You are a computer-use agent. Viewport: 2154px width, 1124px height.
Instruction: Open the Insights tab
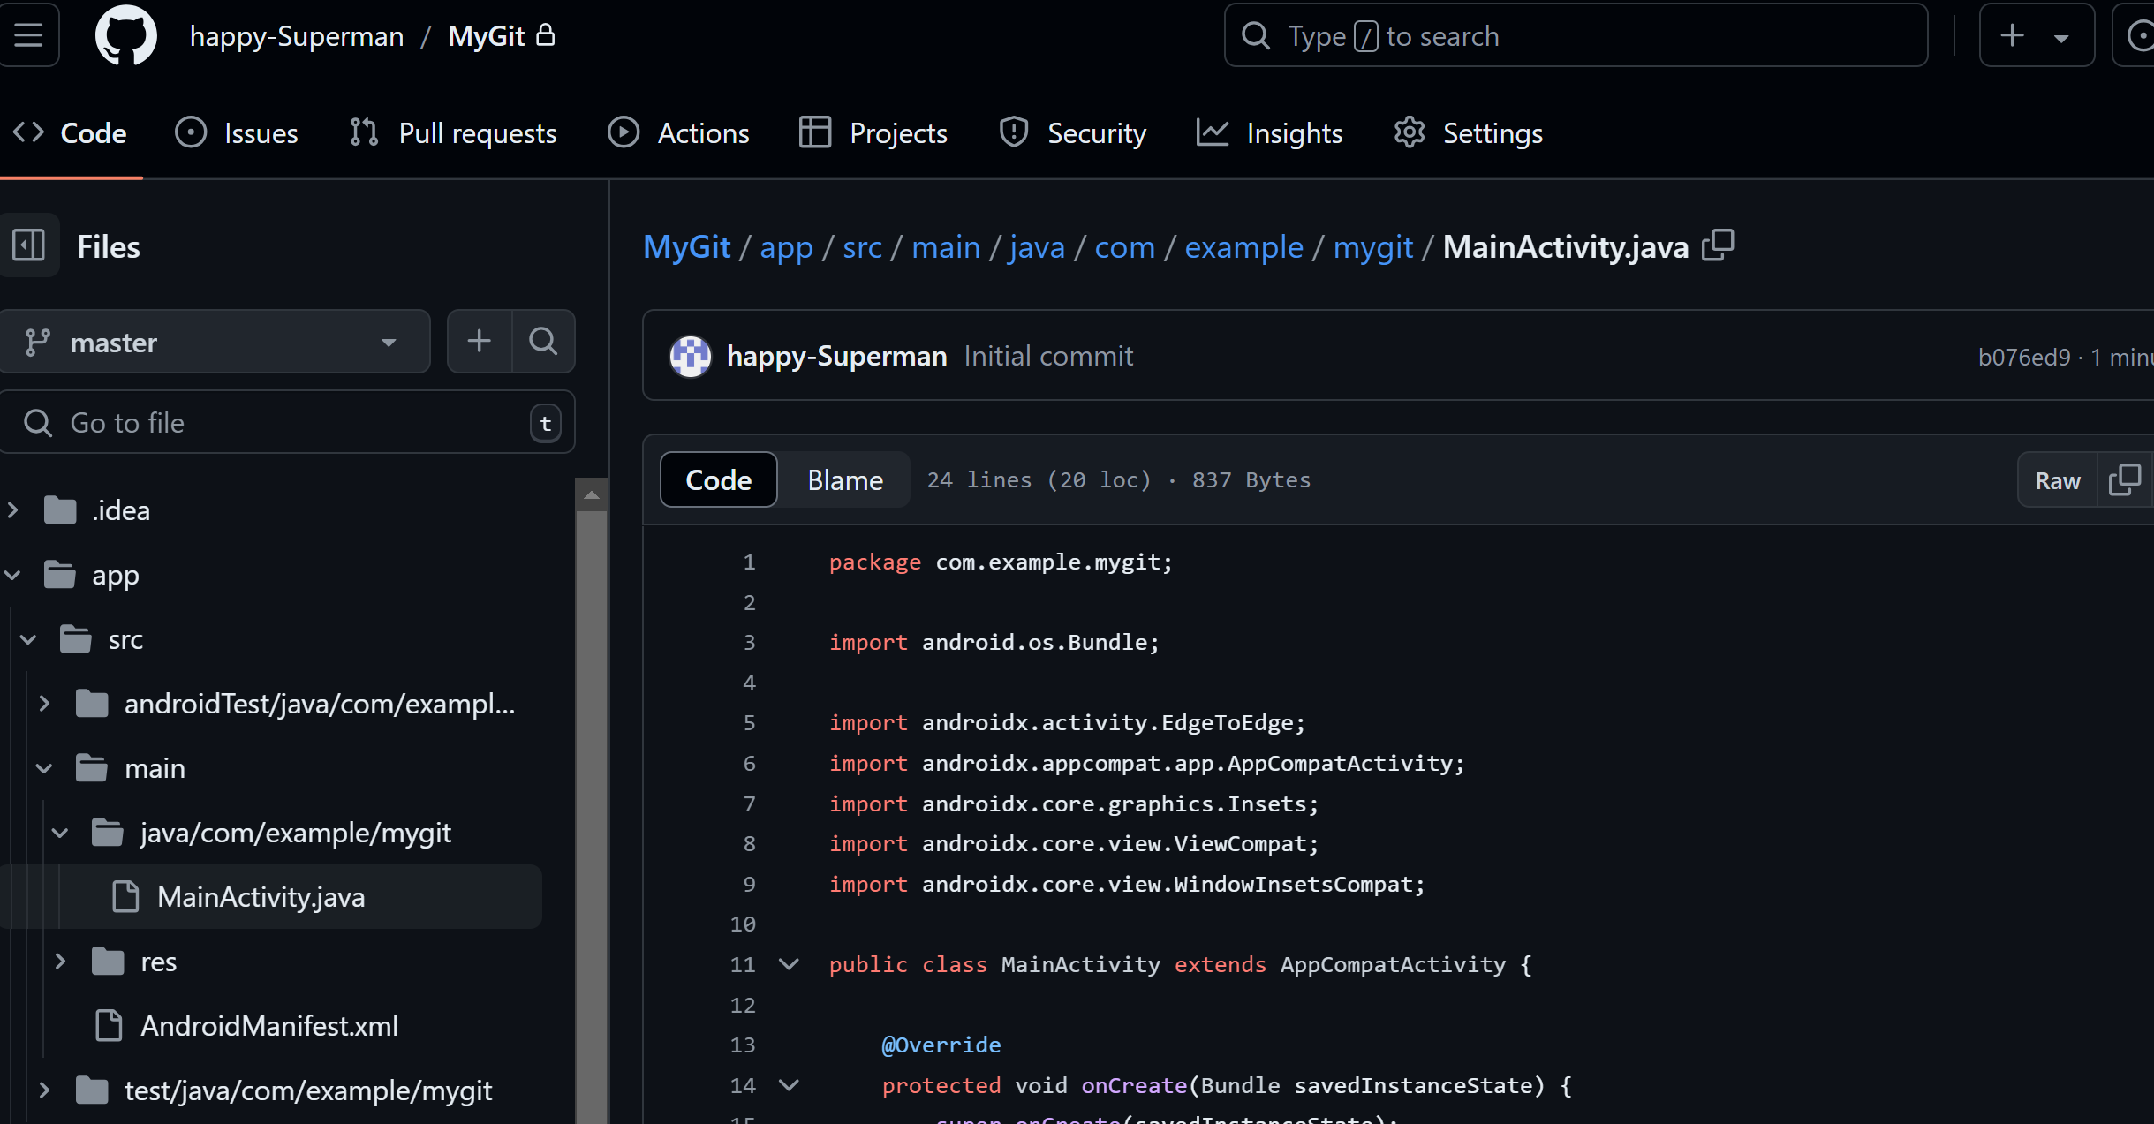click(x=1270, y=132)
